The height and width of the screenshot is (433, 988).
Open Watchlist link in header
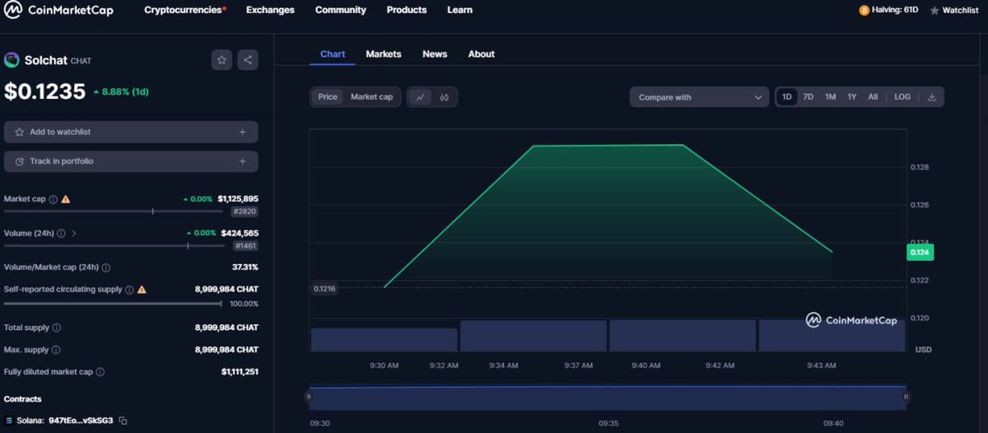(x=954, y=11)
